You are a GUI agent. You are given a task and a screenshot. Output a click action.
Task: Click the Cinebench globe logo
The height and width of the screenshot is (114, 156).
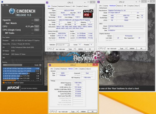click(x=12, y=11)
